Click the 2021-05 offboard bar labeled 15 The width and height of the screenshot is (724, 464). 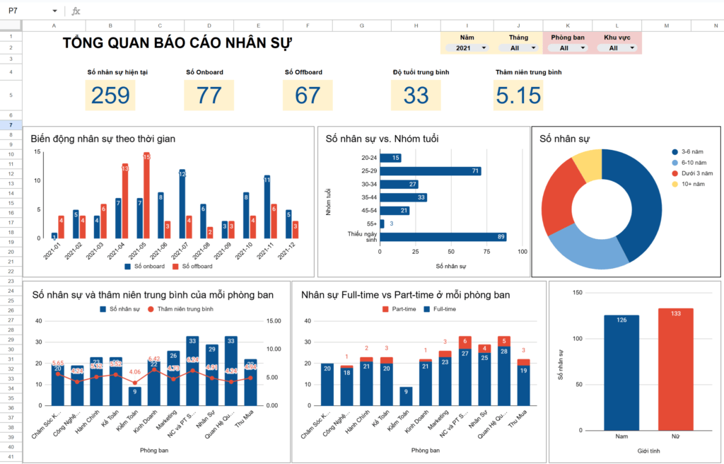[146, 195]
